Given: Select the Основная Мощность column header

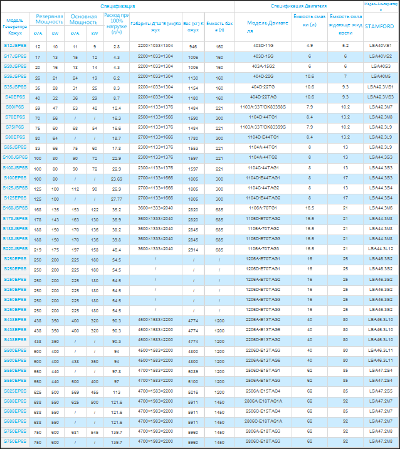Looking at the screenshot, I should point(84,19).
